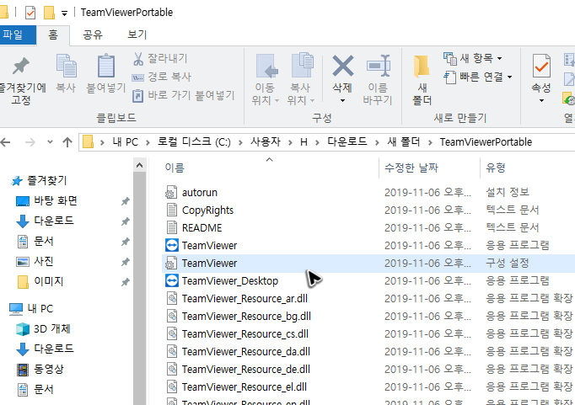Click the Delete (삭제) X icon
The height and width of the screenshot is (405, 575).
point(342,66)
